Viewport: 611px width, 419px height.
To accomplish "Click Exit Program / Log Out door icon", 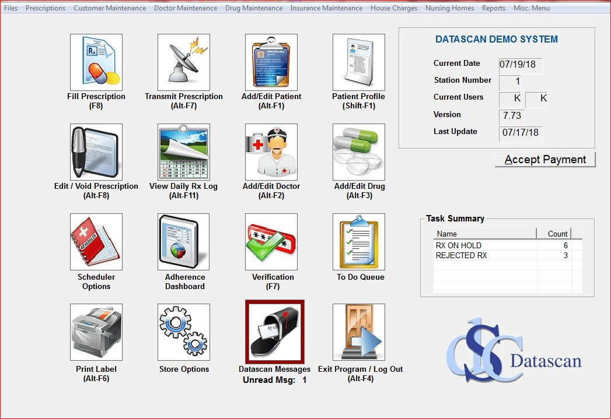I will pos(359,332).
